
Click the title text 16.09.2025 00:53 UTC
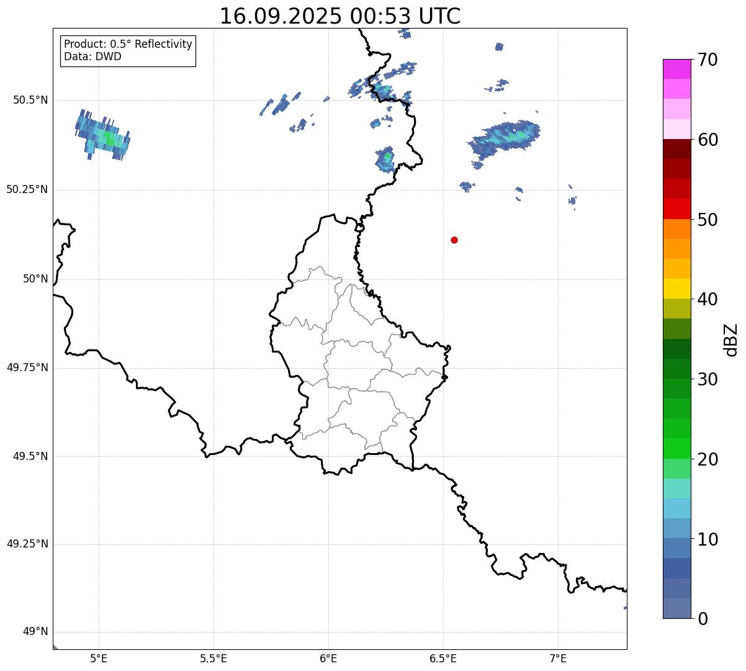pyautogui.click(x=340, y=16)
